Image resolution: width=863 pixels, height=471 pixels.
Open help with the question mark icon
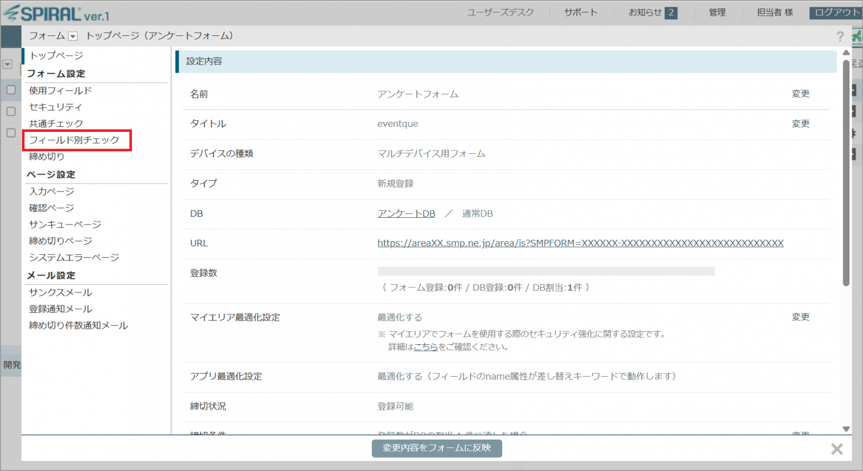pyautogui.click(x=839, y=36)
